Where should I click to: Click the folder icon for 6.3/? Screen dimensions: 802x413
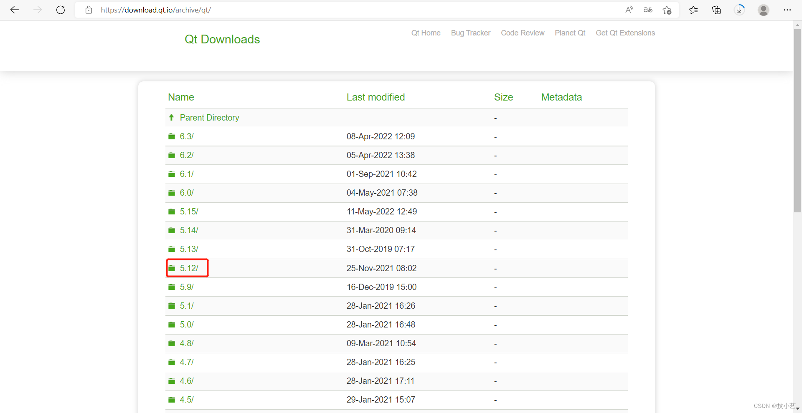pos(172,136)
